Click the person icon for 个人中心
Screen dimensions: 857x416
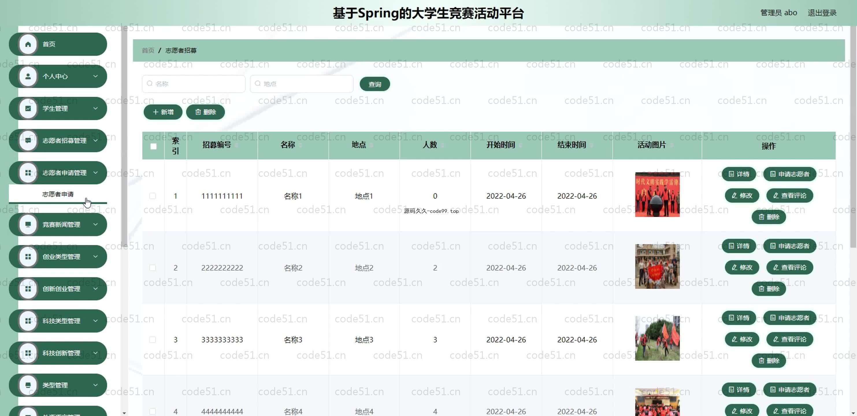(28, 77)
